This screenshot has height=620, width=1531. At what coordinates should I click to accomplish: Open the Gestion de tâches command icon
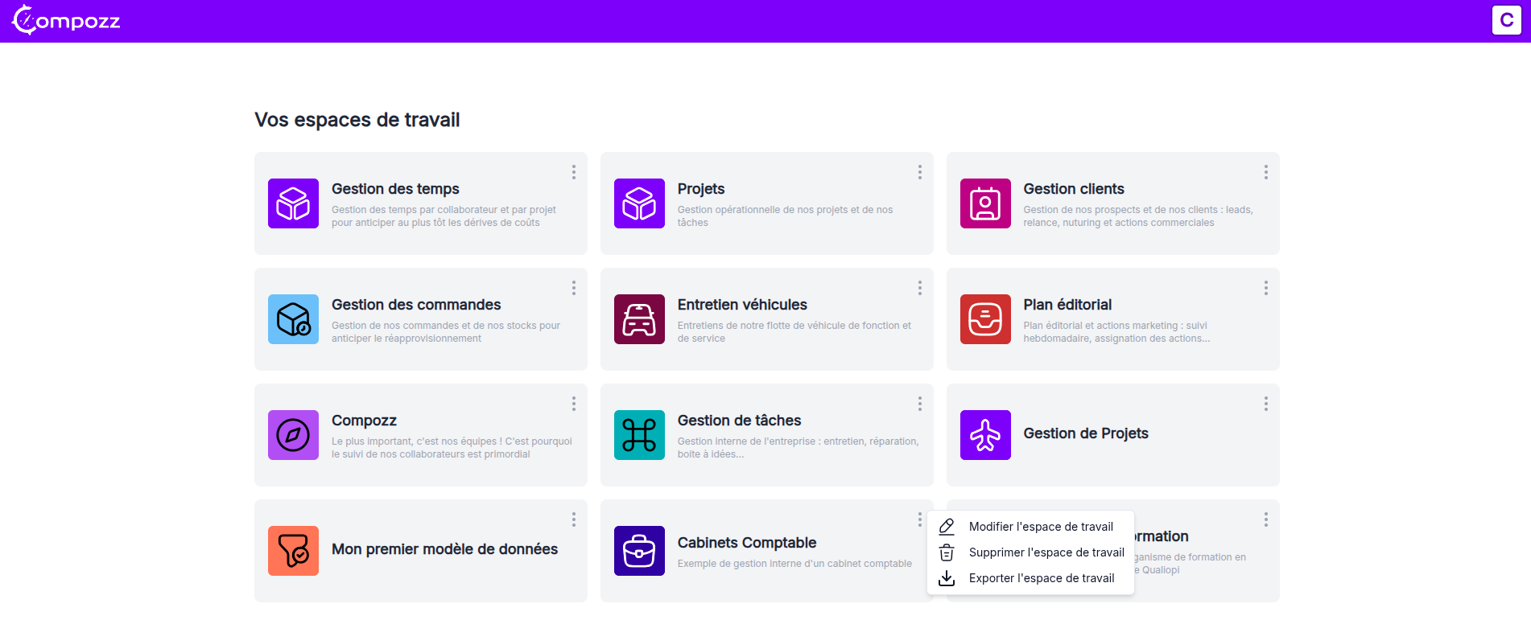pos(639,435)
